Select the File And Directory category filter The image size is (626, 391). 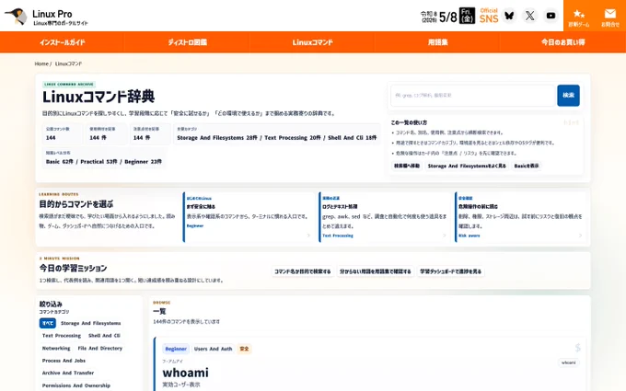99,349
